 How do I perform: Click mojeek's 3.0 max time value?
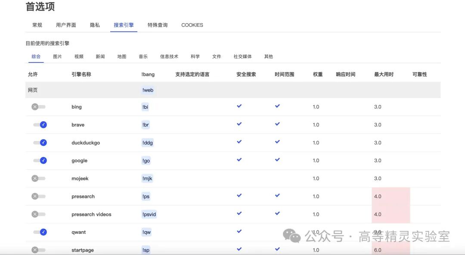[378, 178]
